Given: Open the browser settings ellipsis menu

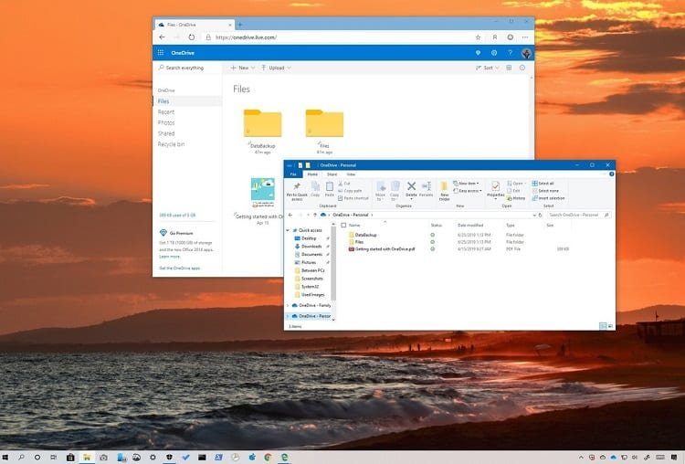Looking at the screenshot, I should [x=525, y=37].
